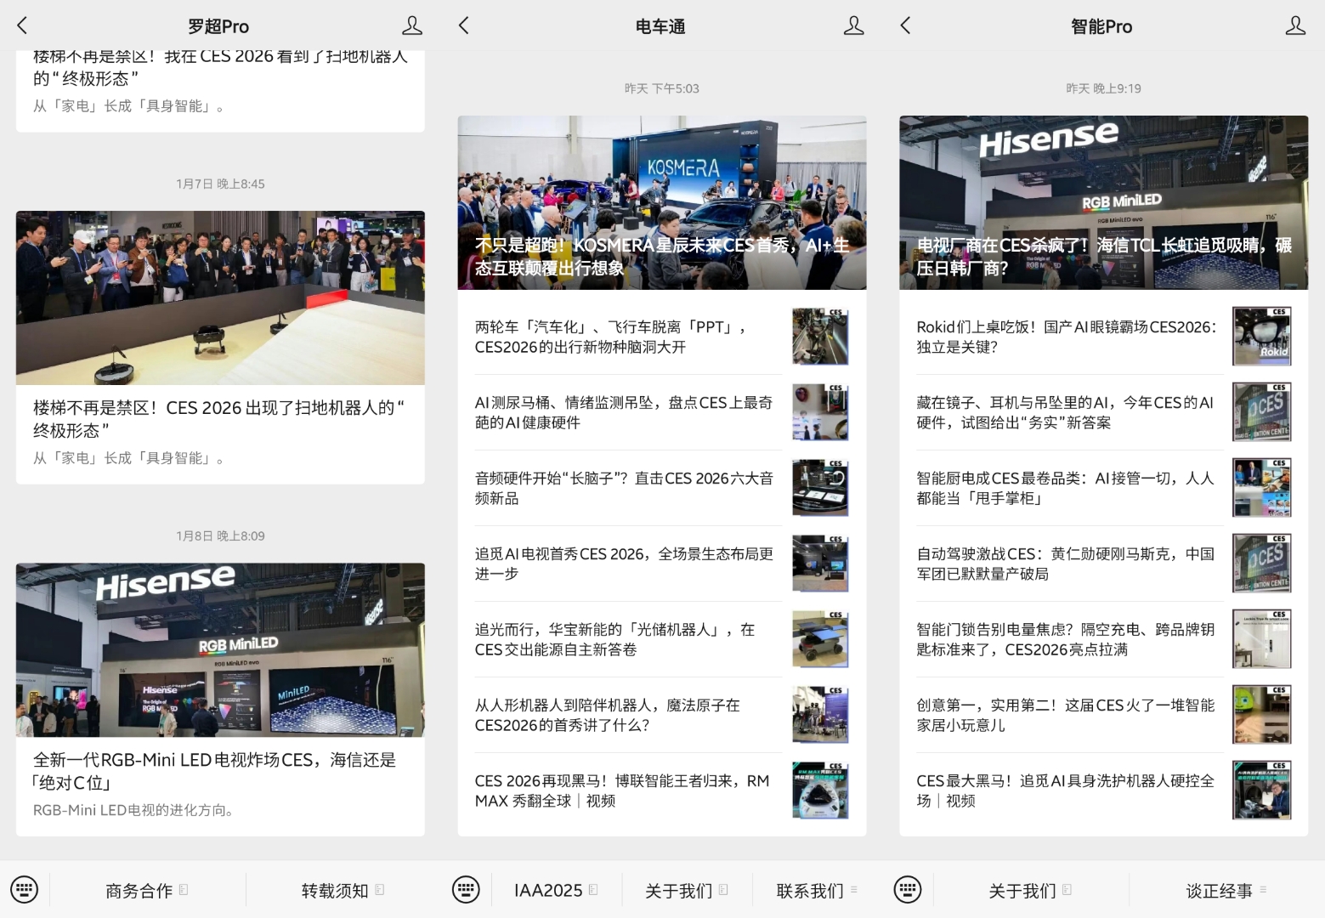Screen dimensions: 1325x918
Task: Open the 智能Pro account profile icon
Action: tap(1295, 25)
